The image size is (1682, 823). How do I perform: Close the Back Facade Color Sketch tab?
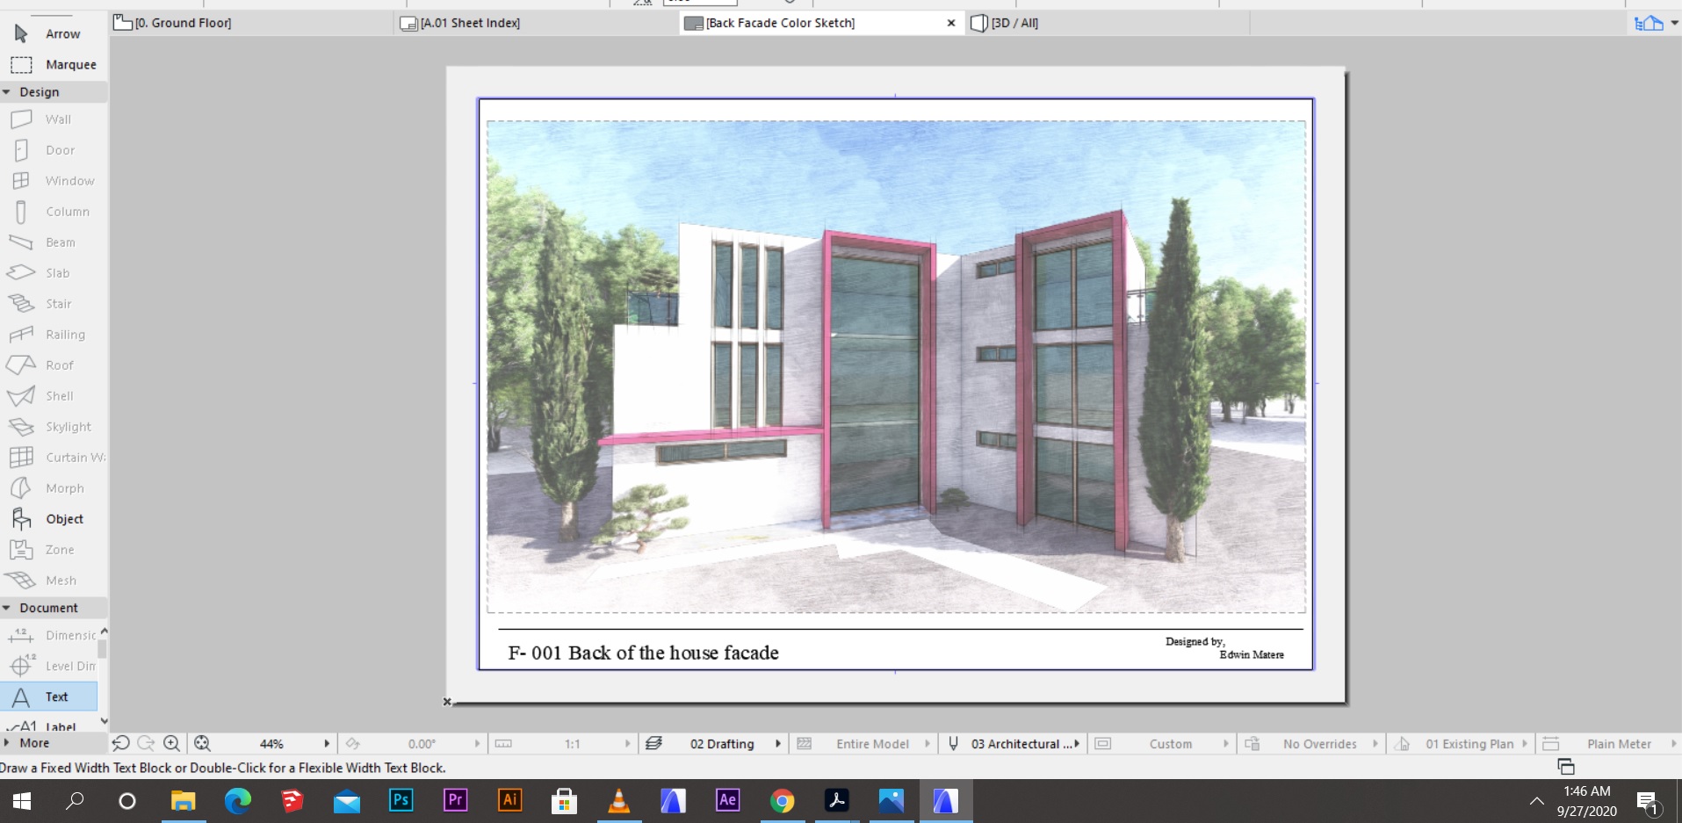pos(950,23)
